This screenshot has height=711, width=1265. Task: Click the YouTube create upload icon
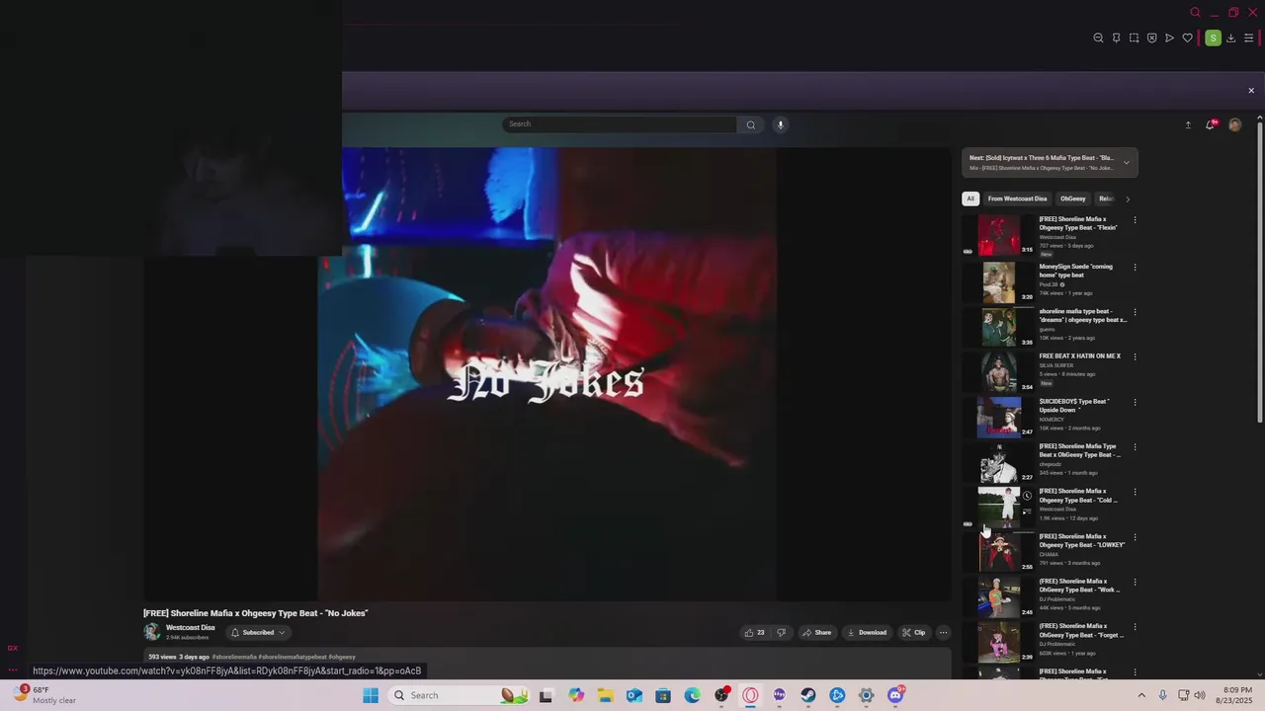[1188, 124]
